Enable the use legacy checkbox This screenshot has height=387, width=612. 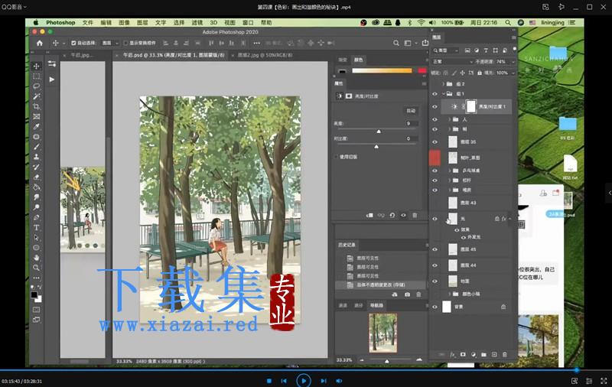coord(336,157)
